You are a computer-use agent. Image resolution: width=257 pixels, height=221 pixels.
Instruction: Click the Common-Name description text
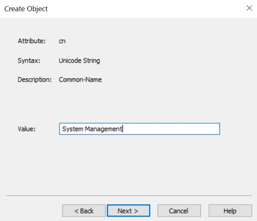pos(80,80)
